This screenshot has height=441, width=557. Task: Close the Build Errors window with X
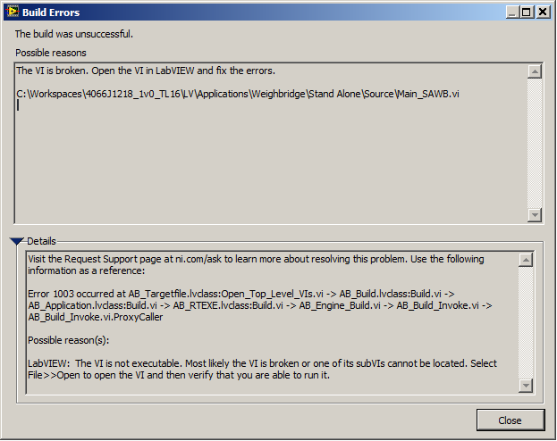tap(543, 12)
